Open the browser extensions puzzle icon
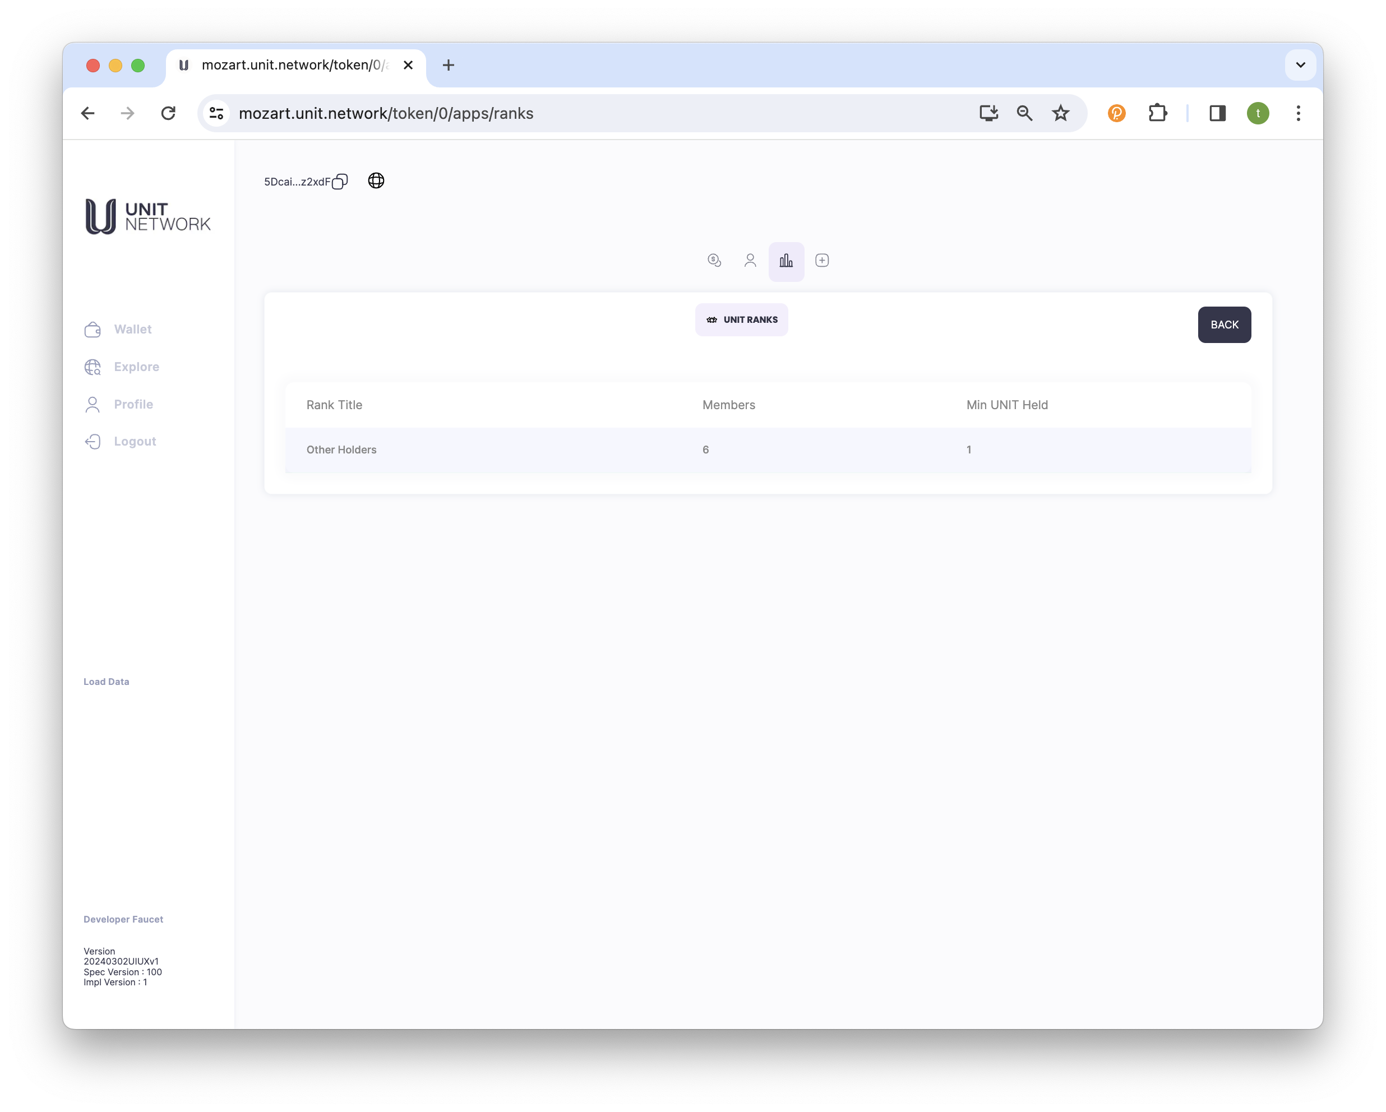 [1157, 114]
